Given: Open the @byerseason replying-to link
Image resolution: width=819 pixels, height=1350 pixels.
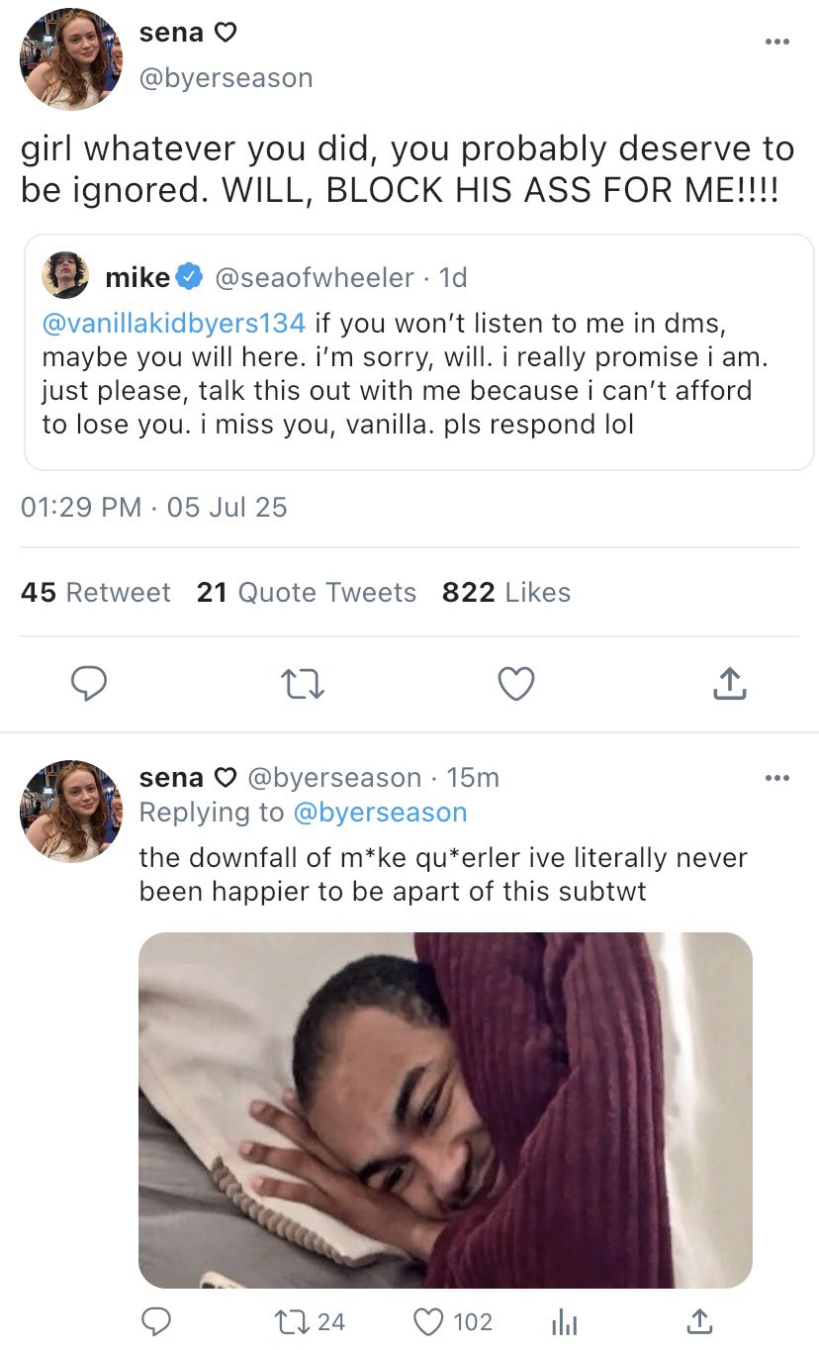Looking at the screenshot, I should (x=380, y=813).
